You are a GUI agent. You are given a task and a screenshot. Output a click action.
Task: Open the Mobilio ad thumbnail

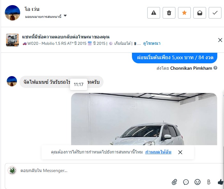coord(12,40)
